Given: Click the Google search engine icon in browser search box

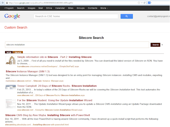Looking at the screenshot, I should 149,3.
